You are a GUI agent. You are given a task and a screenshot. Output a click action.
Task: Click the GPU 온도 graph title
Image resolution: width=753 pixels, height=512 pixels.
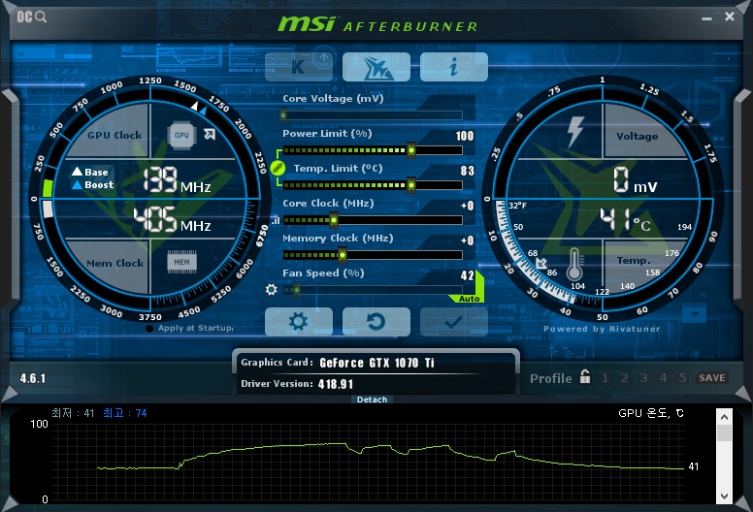(x=651, y=413)
